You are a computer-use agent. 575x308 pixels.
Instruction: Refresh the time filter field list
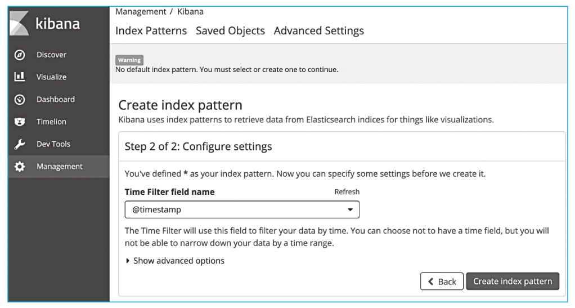[x=347, y=191]
